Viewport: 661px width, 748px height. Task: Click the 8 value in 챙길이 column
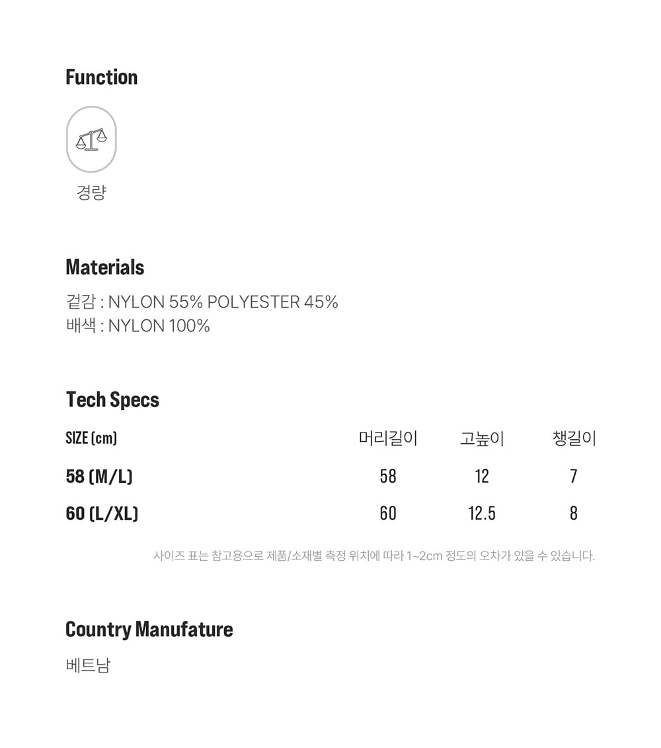[x=573, y=513]
